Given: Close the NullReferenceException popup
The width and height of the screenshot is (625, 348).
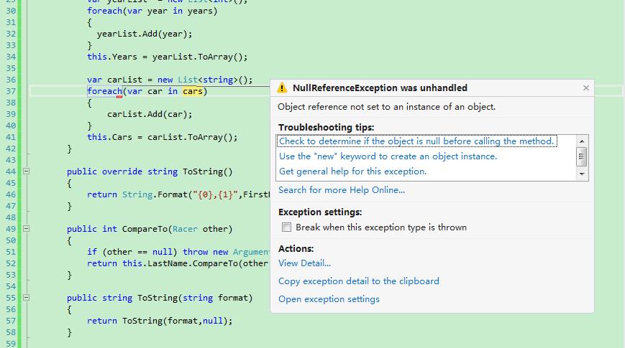Looking at the screenshot, I should point(585,88).
